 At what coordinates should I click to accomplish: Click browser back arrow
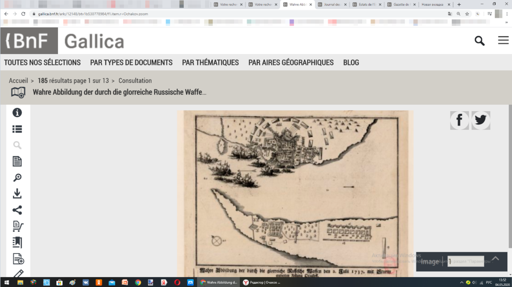(6, 14)
